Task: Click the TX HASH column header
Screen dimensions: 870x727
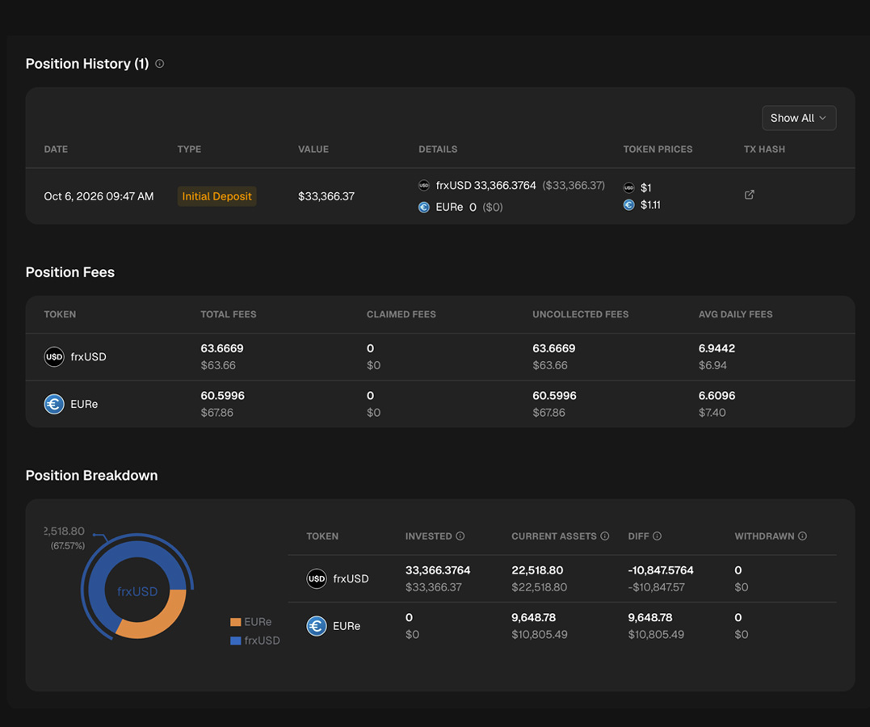Action: coord(764,149)
